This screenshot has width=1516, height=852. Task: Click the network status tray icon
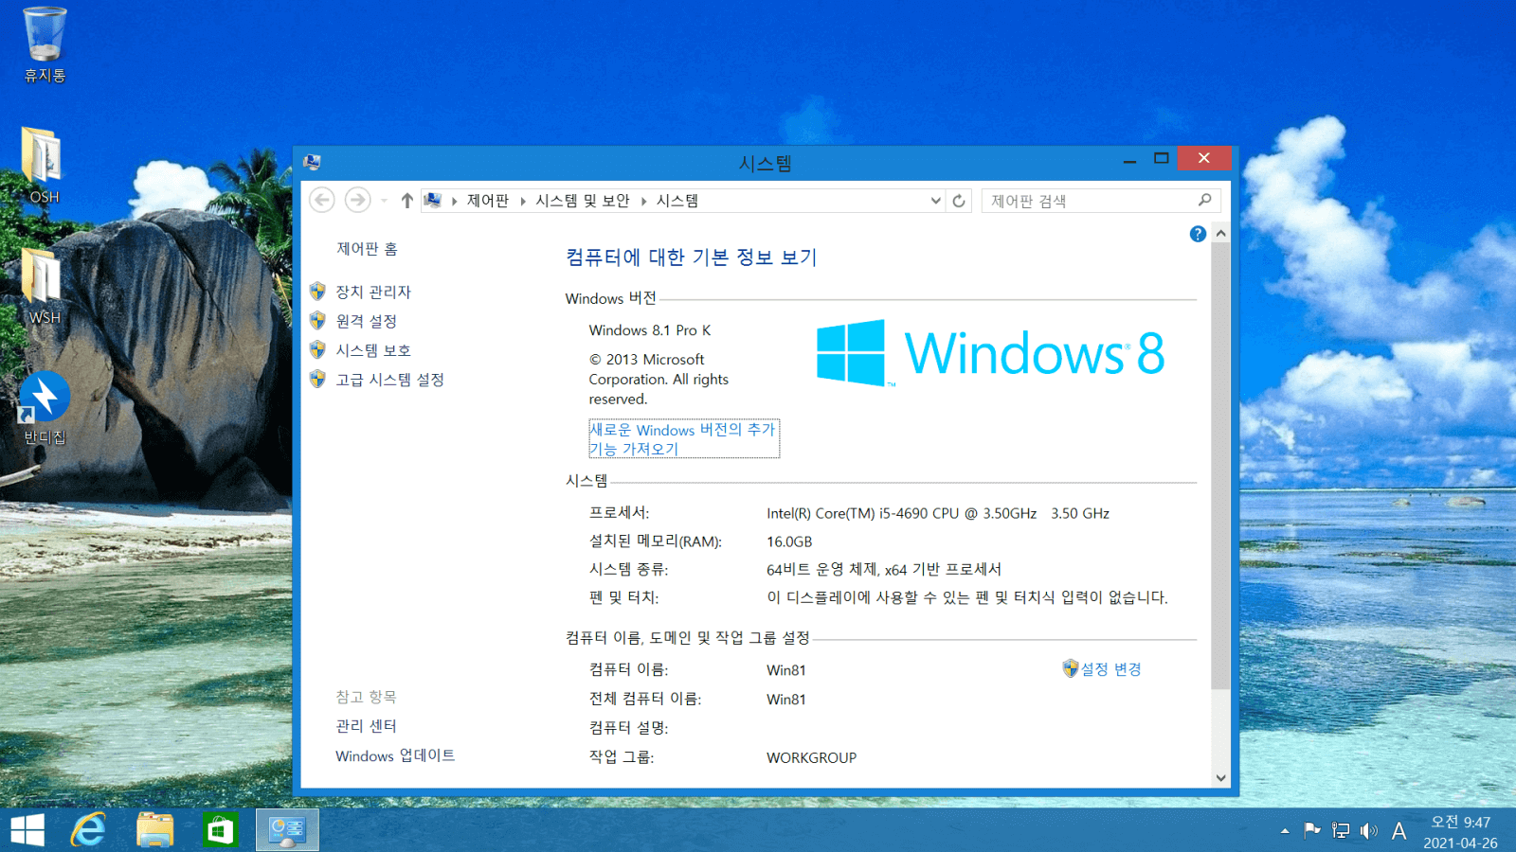coord(1341,831)
